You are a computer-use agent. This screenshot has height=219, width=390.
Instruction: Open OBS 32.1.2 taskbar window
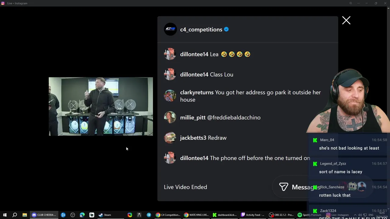(x=282, y=215)
